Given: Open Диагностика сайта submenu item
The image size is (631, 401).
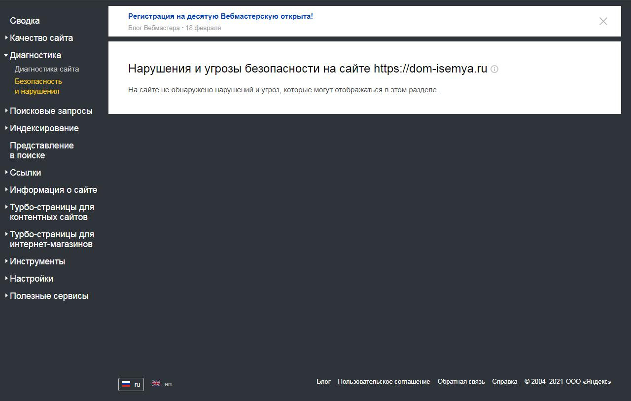Looking at the screenshot, I should [47, 69].
